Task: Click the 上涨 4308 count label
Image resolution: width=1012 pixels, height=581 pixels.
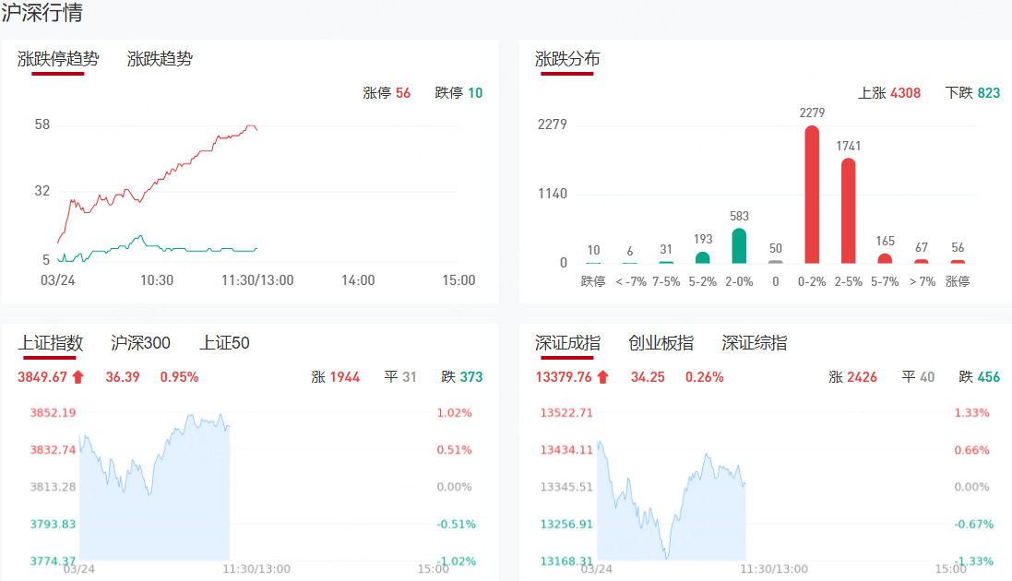Action: pos(888,93)
